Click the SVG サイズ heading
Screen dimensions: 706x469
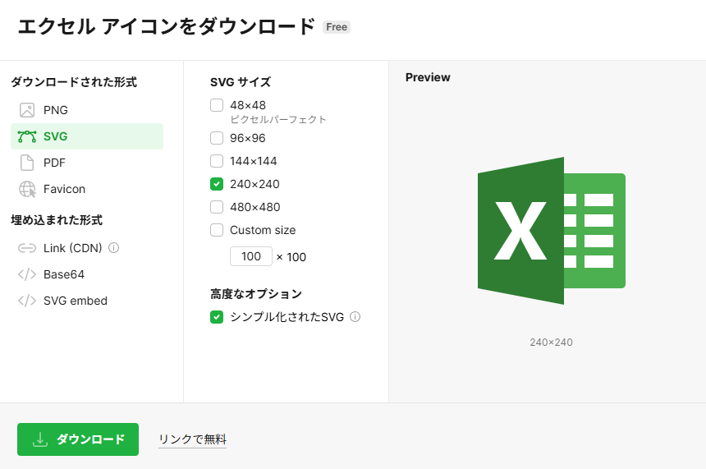pyautogui.click(x=241, y=82)
